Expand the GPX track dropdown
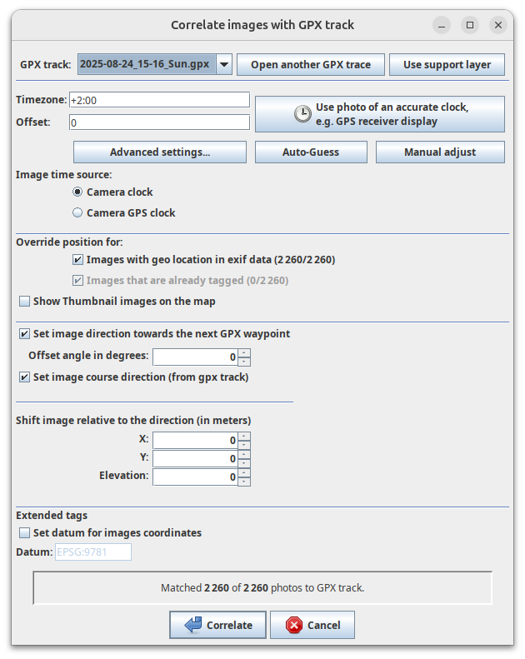The image size is (525, 659). (x=223, y=64)
